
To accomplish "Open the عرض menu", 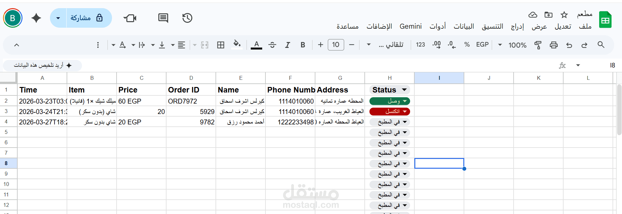I will pos(539,26).
